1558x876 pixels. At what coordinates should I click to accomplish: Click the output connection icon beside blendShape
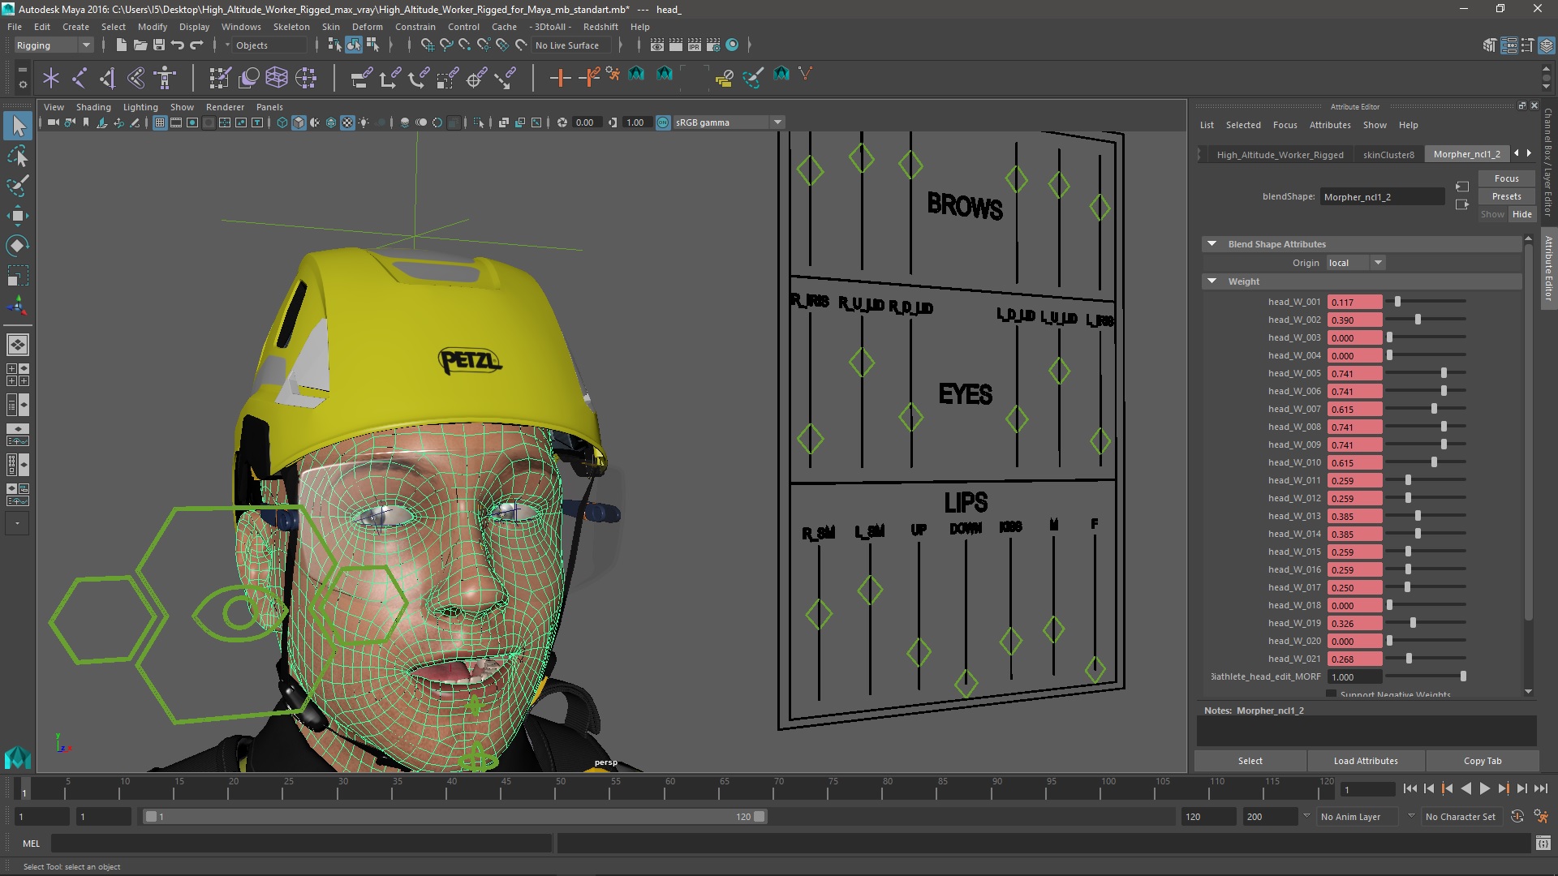(1462, 205)
